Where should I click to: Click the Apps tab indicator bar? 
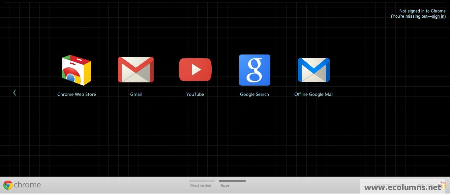[x=232, y=181]
